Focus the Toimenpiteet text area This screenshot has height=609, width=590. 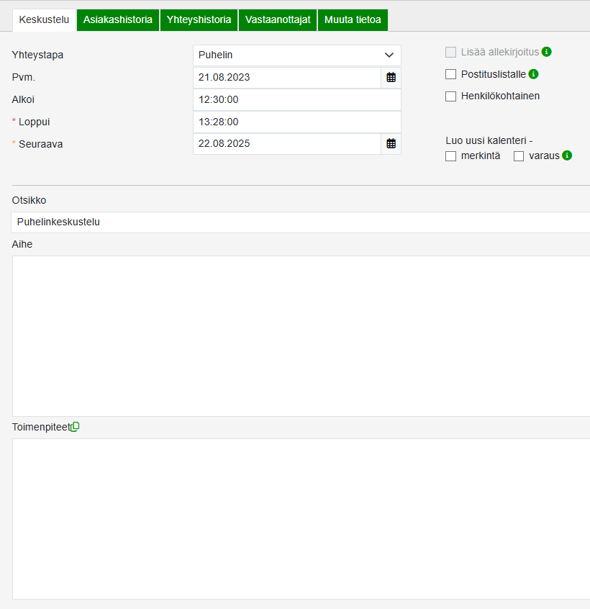point(301,518)
